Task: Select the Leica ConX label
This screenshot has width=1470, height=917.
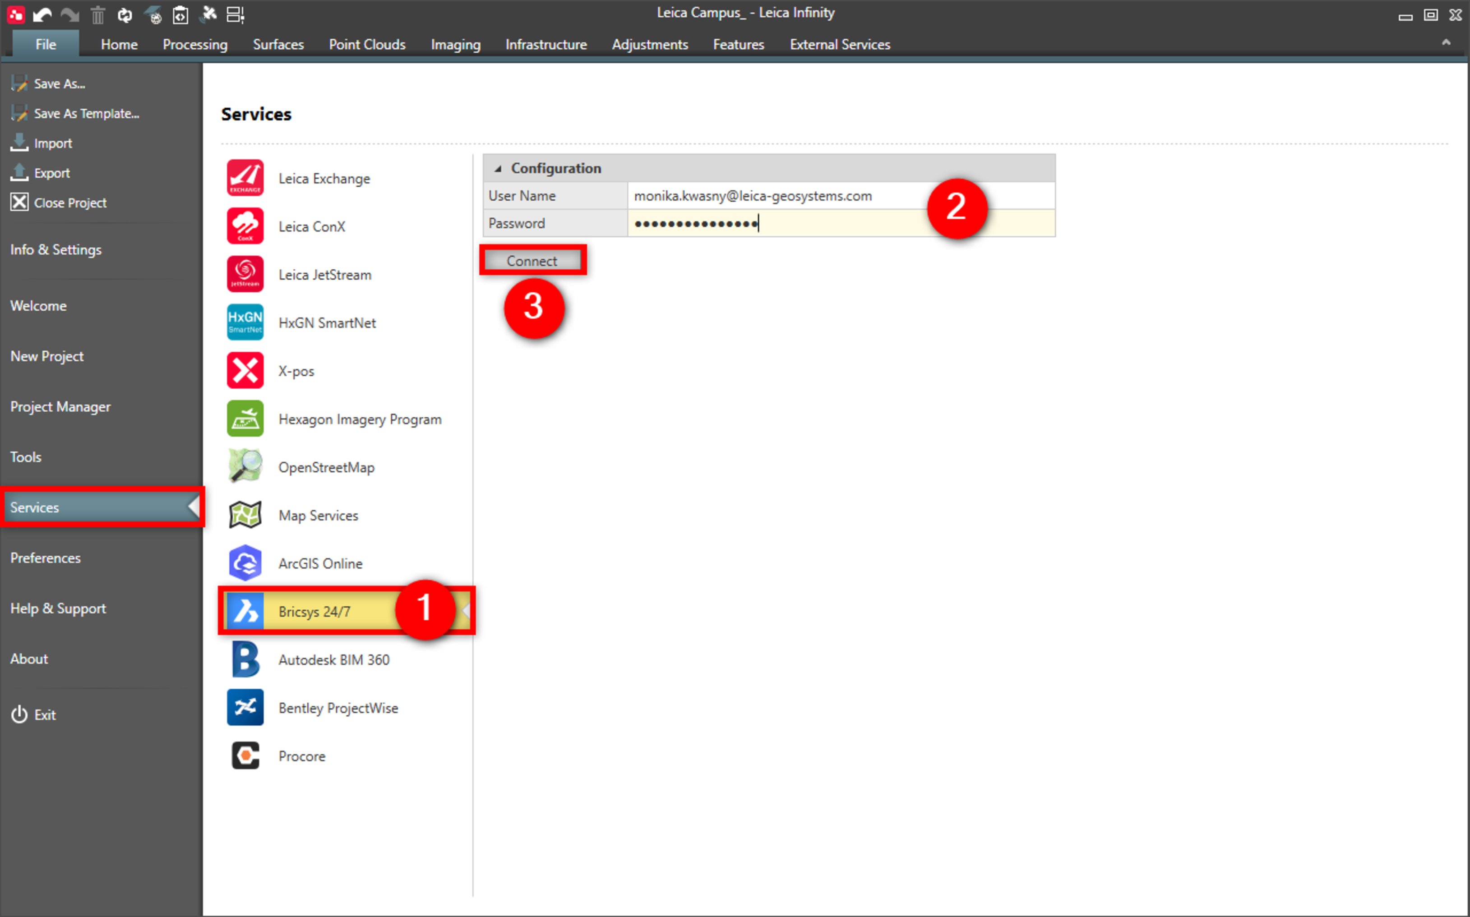Action: 312,226
